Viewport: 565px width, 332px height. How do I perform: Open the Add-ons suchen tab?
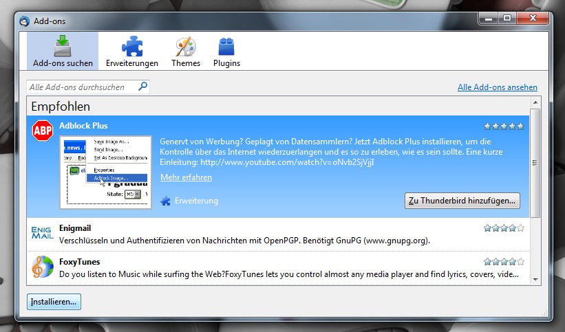(63, 51)
